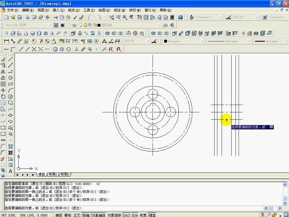Select the Circle draw tool
This screenshot has width=289, height=217.
click(10, 97)
